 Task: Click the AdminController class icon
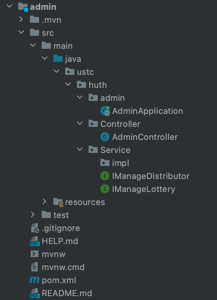tap(105, 137)
